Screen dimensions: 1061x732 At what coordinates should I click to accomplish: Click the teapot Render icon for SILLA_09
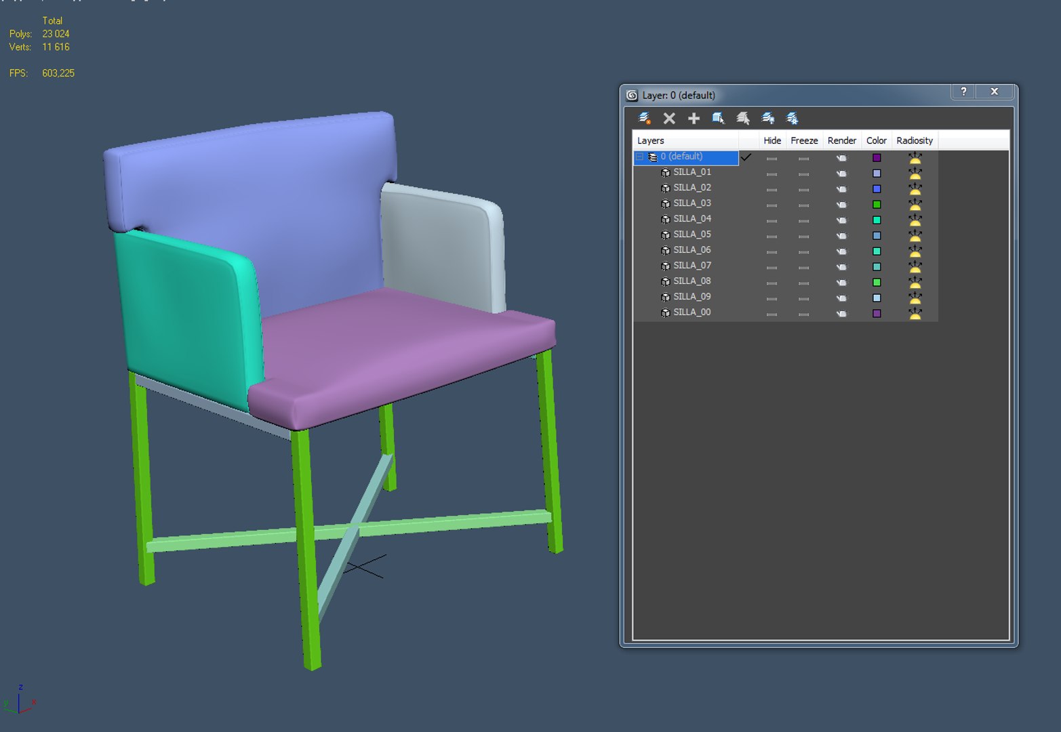click(x=841, y=298)
